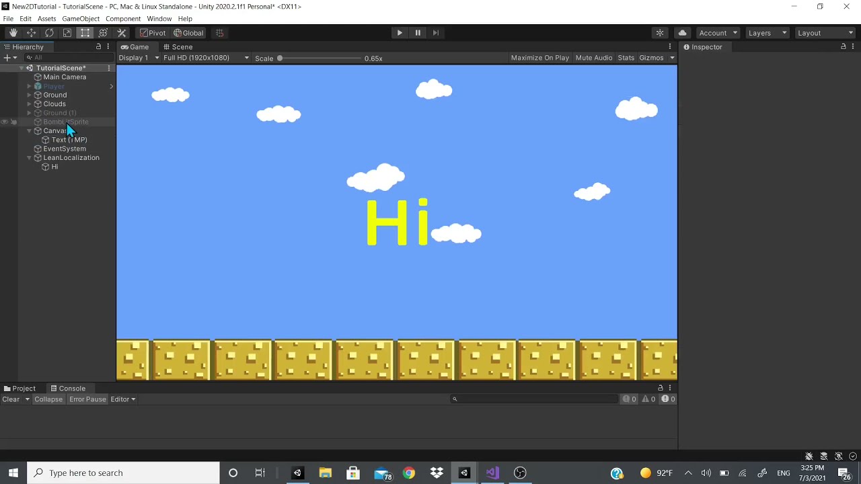Viewport: 861px width, 484px height.
Task: Switch to the Scene tab
Action: point(178,47)
